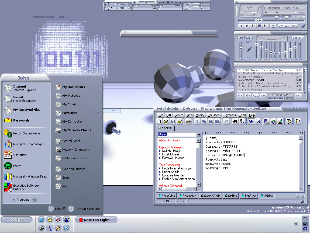Click Print icon in NoteTab toolbar
Screen dimensions: 310x233
pos(188,121)
